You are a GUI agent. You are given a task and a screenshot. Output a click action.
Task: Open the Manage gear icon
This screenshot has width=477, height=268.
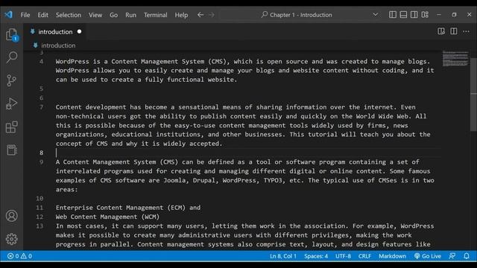(x=12, y=239)
